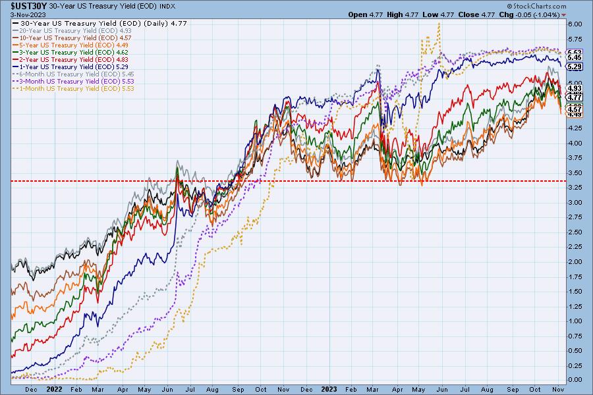Click the 2.50 y-axis label
The image size is (593, 395).
575,232
